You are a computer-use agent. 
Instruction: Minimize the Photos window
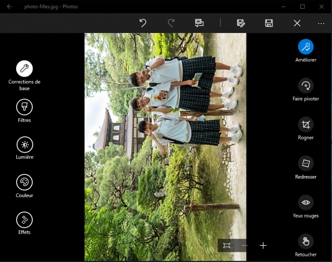click(x=283, y=7)
